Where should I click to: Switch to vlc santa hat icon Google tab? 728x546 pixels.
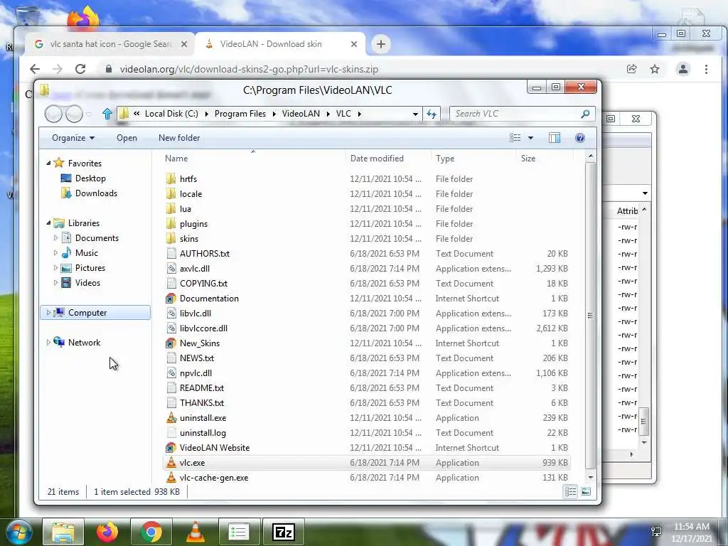tap(110, 44)
